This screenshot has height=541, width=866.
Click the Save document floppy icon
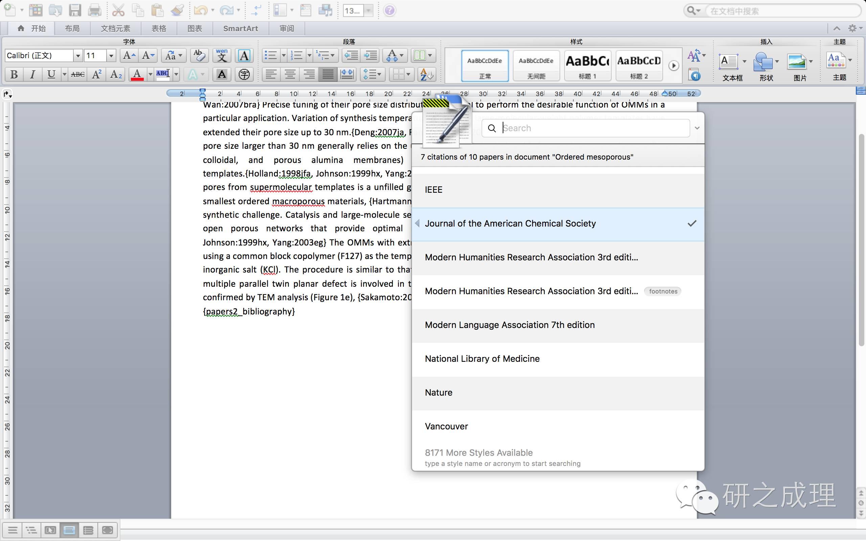pyautogui.click(x=75, y=10)
